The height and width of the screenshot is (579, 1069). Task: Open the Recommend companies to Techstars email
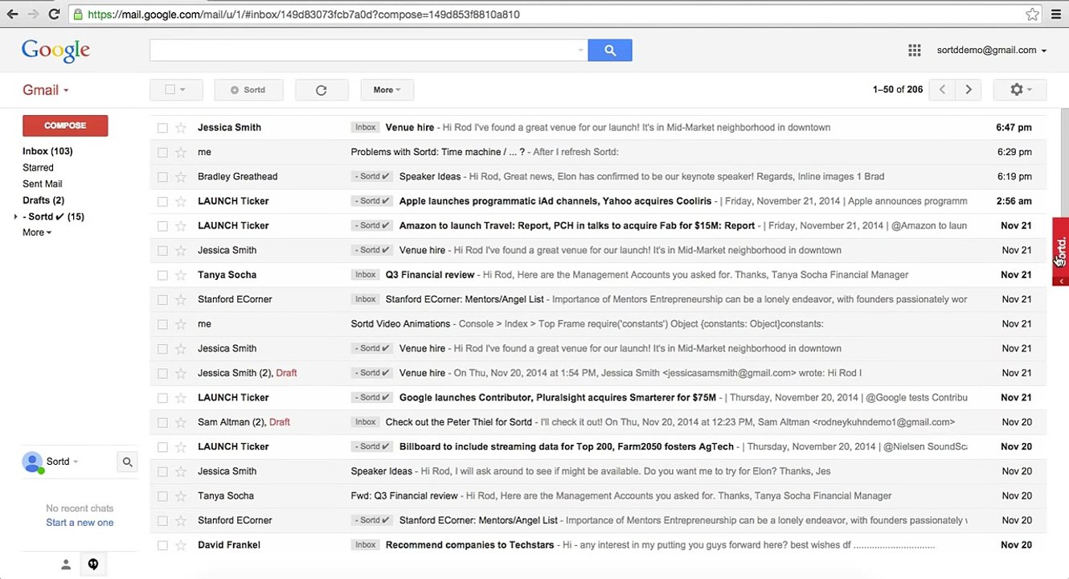pos(598,544)
